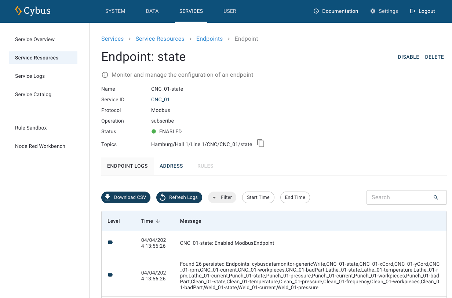Click the Cybus logo icon

(x=18, y=11)
